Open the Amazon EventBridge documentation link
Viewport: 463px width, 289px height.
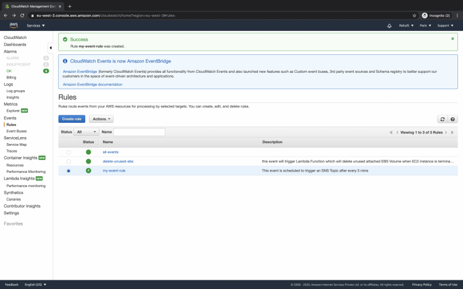click(x=93, y=84)
